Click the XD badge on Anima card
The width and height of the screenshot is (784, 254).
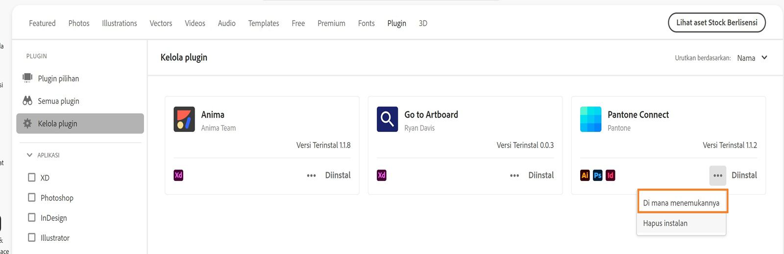(x=178, y=175)
